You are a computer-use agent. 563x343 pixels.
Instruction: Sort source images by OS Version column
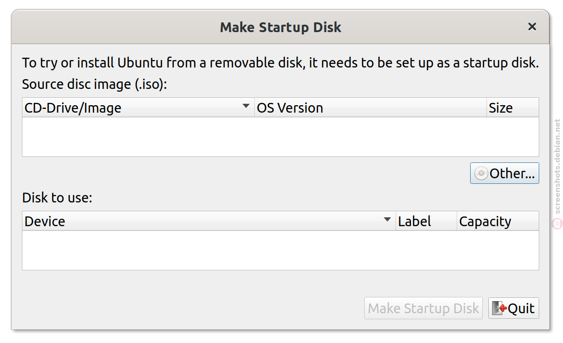370,108
